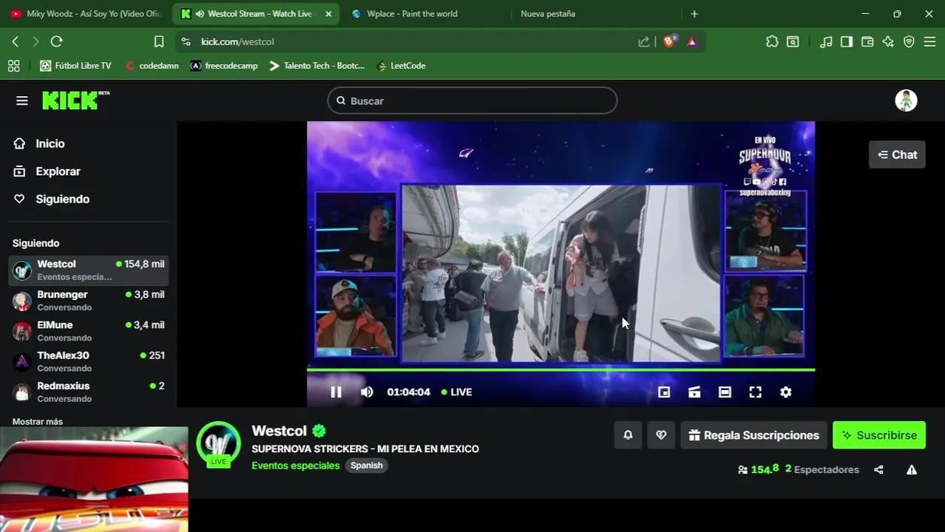Open the LeetCode bookmark
Viewport: 945px width, 532px height.
click(402, 66)
